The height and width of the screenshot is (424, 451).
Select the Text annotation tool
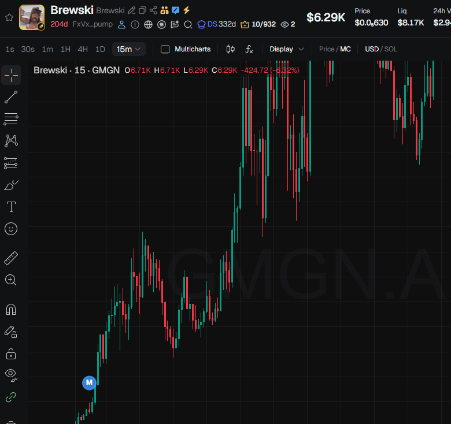pyautogui.click(x=11, y=207)
